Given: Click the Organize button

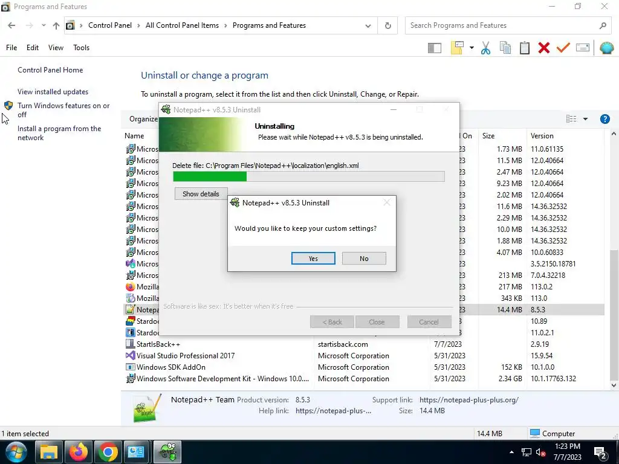Looking at the screenshot, I should tap(143, 119).
